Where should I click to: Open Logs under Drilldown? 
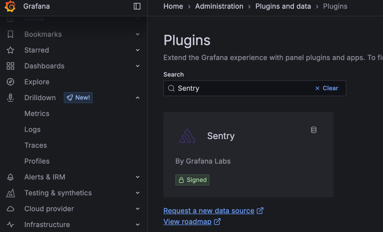32,129
